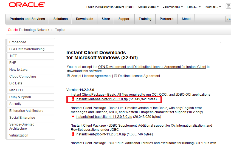This screenshot has height=145, width=231.
Task: Open the Partners menu
Action: 167,19
